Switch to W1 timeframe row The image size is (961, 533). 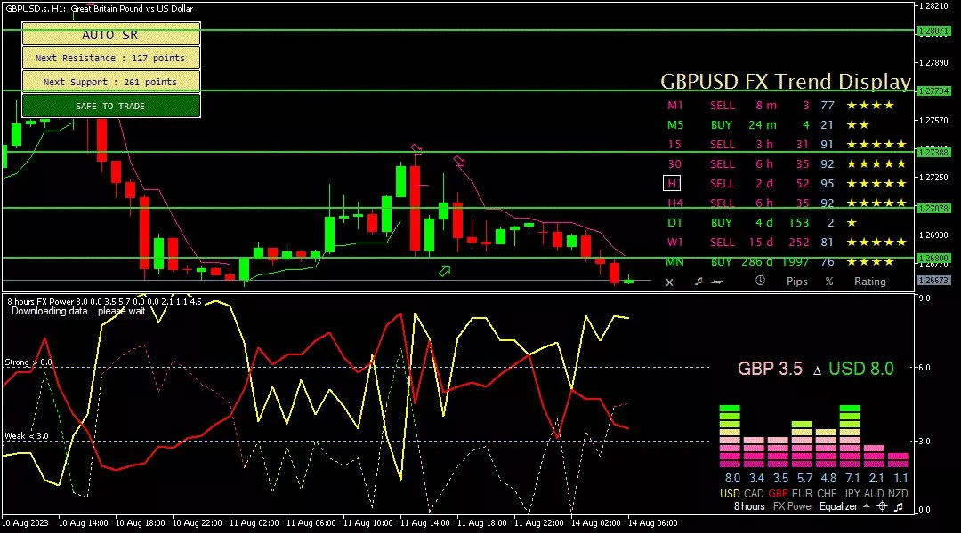tap(674, 243)
